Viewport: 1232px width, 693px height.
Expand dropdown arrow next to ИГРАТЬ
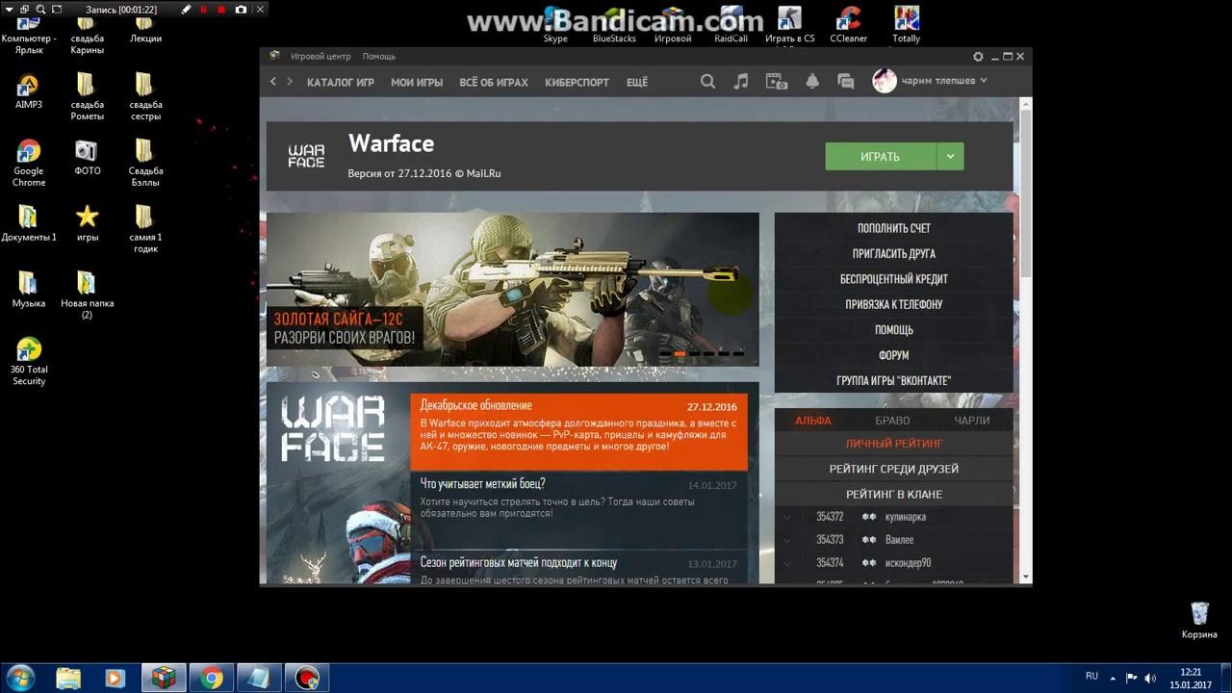(950, 156)
